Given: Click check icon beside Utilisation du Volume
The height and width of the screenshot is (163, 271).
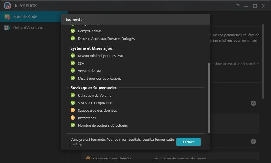Looking at the screenshot, I should point(73,95).
